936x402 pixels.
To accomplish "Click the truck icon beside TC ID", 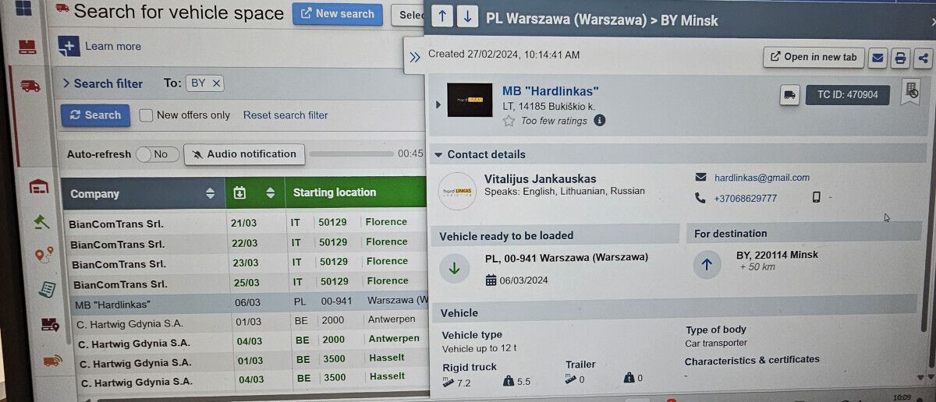I will coord(789,95).
